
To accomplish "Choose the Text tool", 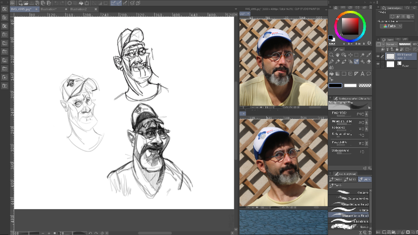I will pos(362,74).
